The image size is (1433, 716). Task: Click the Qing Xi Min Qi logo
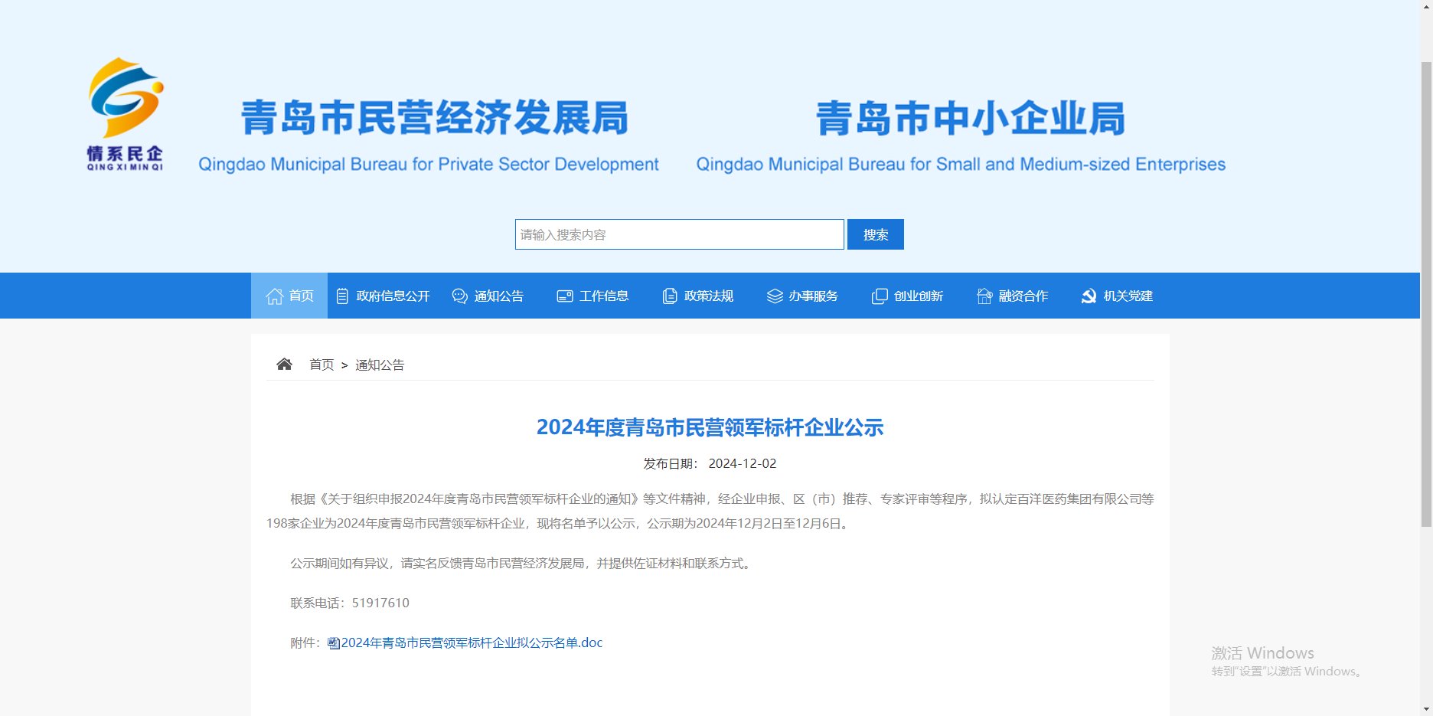(126, 114)
